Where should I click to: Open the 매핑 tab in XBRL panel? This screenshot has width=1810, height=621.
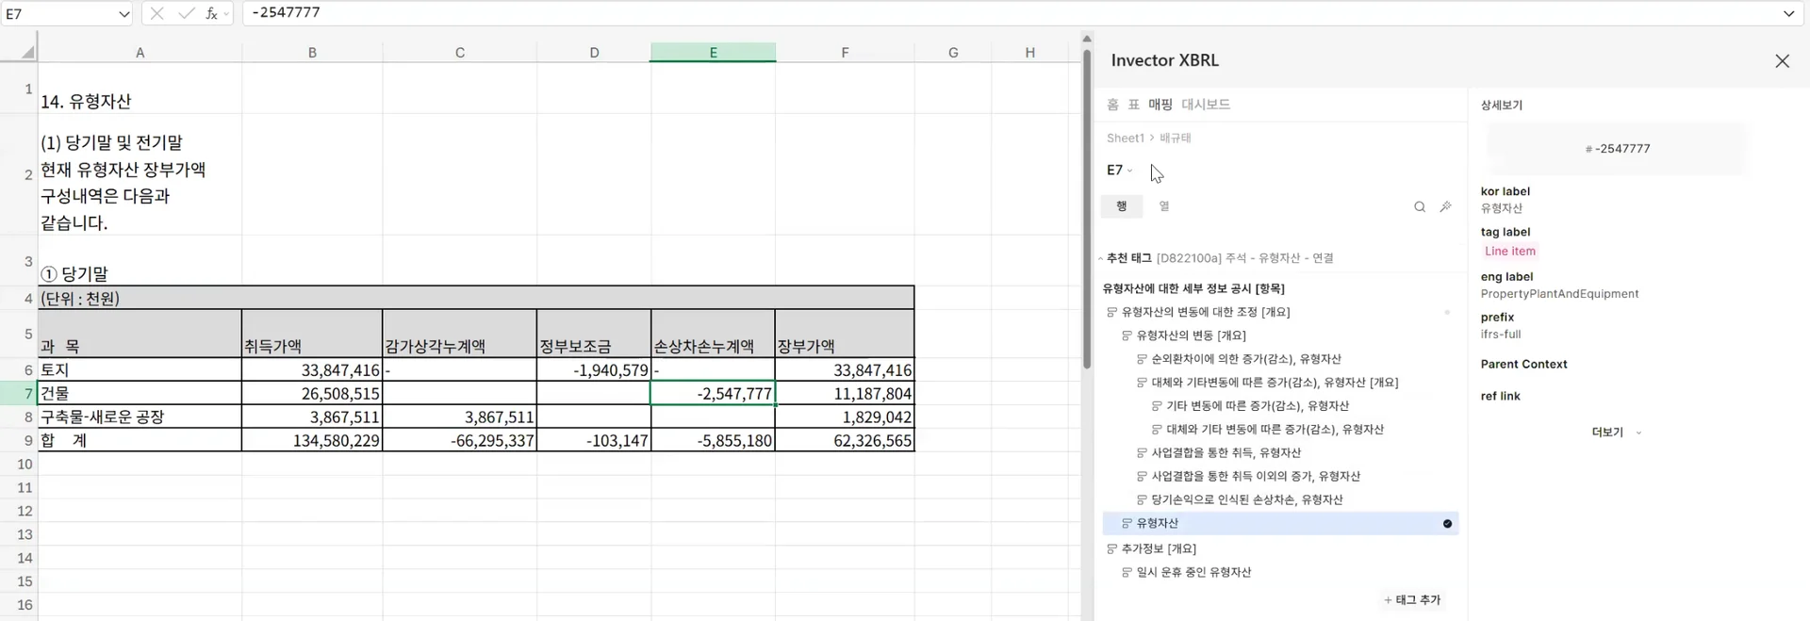(x=1160, y=105)
